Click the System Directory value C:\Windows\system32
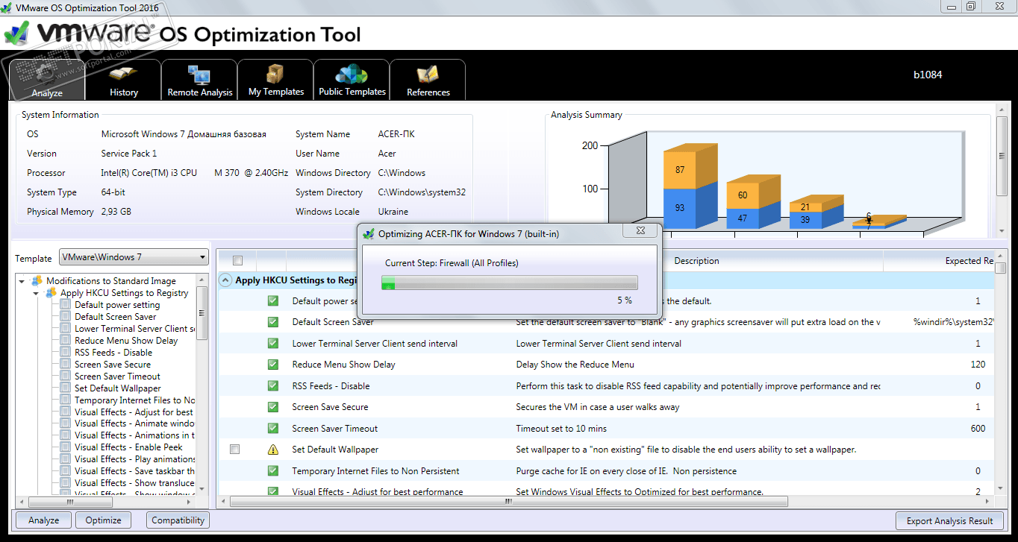 click(422, 192)
